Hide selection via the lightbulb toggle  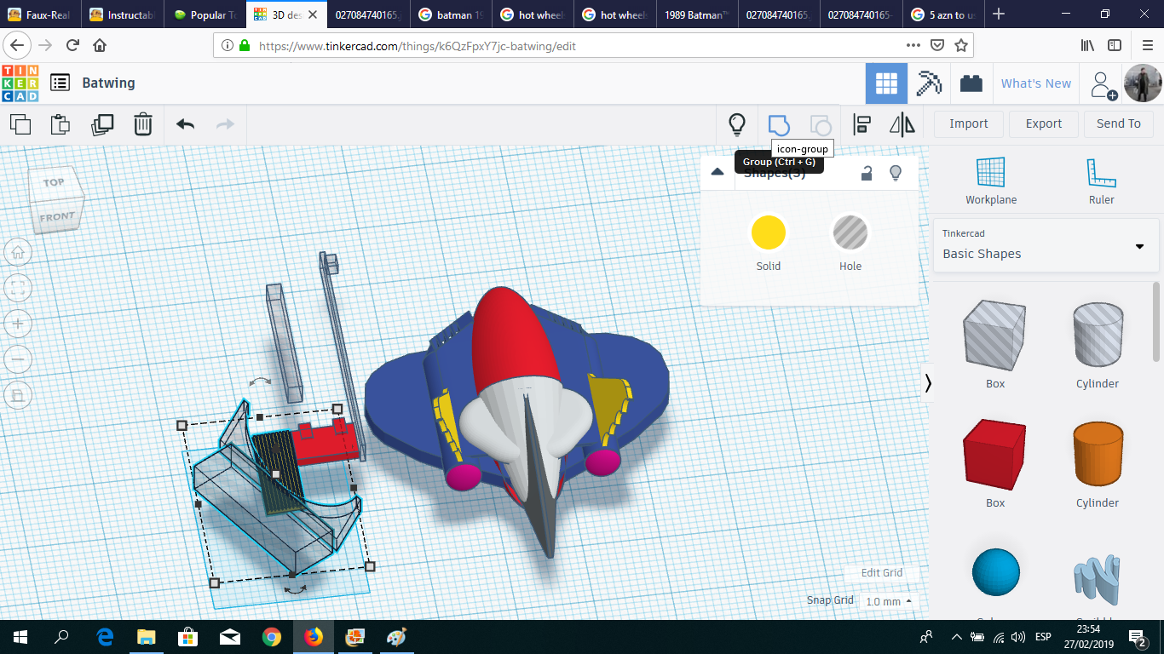click(896, 173)
